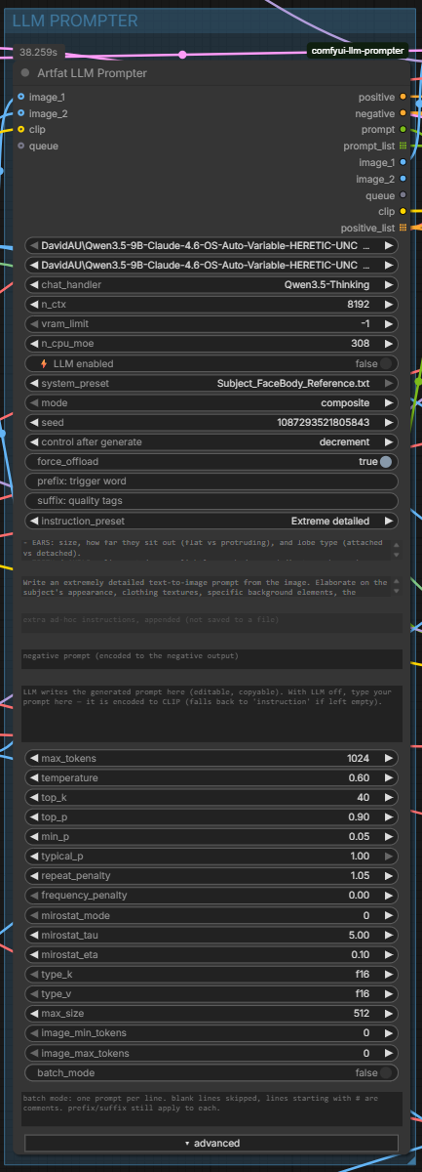Click the instruction text starting 'Write an extremely detailed'
Image resolution: width=422 pixels, height=1172 pixels.
click(x=211, y=586)
